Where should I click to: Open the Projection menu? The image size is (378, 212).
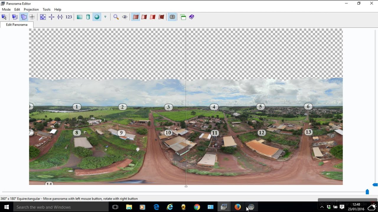click(31, 9)
